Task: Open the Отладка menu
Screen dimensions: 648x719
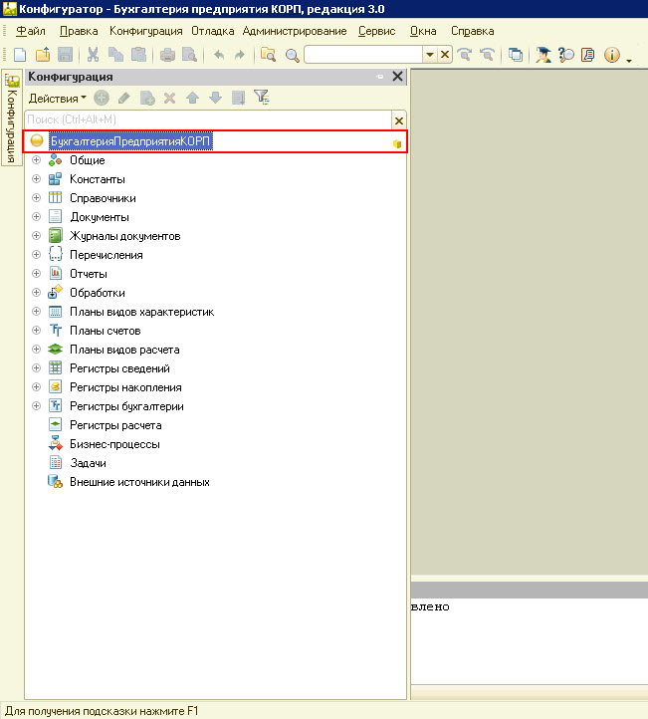Action: [x=213, y=31]
